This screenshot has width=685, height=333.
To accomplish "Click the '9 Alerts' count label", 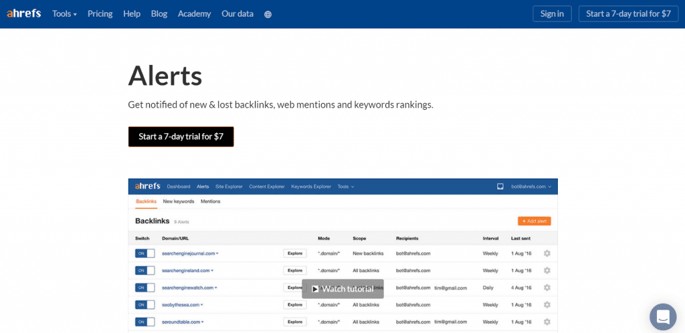I will [x=181, y=222].
